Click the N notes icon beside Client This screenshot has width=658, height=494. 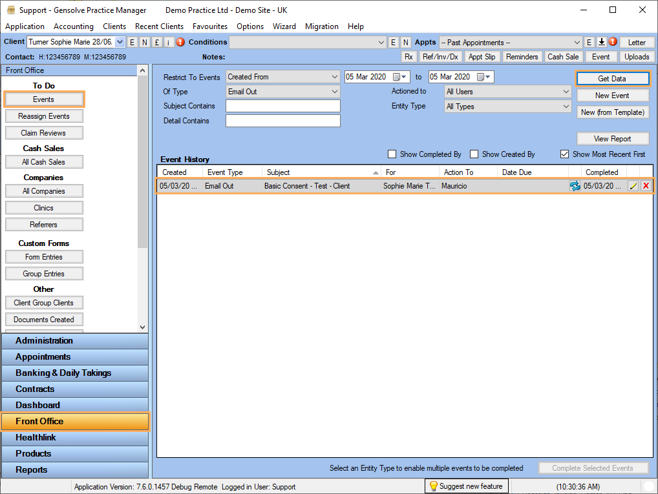pyautogui.click(x=144, y=41)
